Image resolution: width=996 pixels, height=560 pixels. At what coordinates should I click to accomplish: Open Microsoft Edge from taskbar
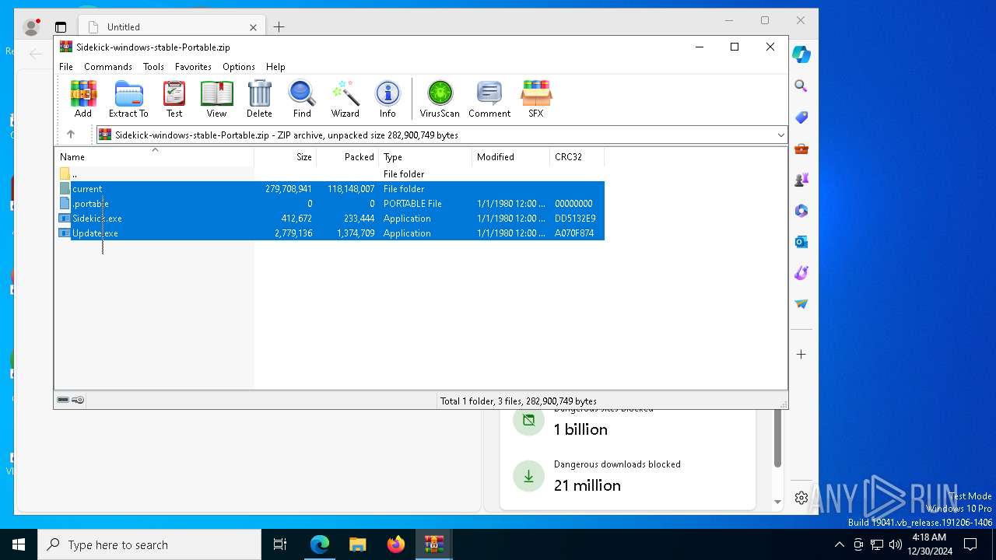click(x=320, y=544)
